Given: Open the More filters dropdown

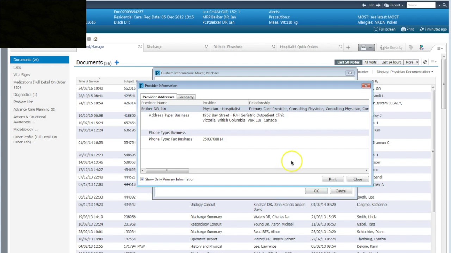Looking at the screenshot, I should coord(412,62).
